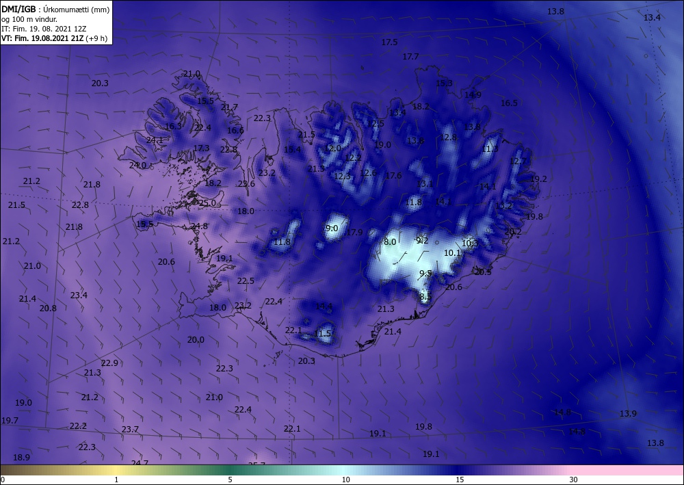Screen dimensions: 684x485
Task: Click the 17.6 value label
Action: (x=393, y=175)
